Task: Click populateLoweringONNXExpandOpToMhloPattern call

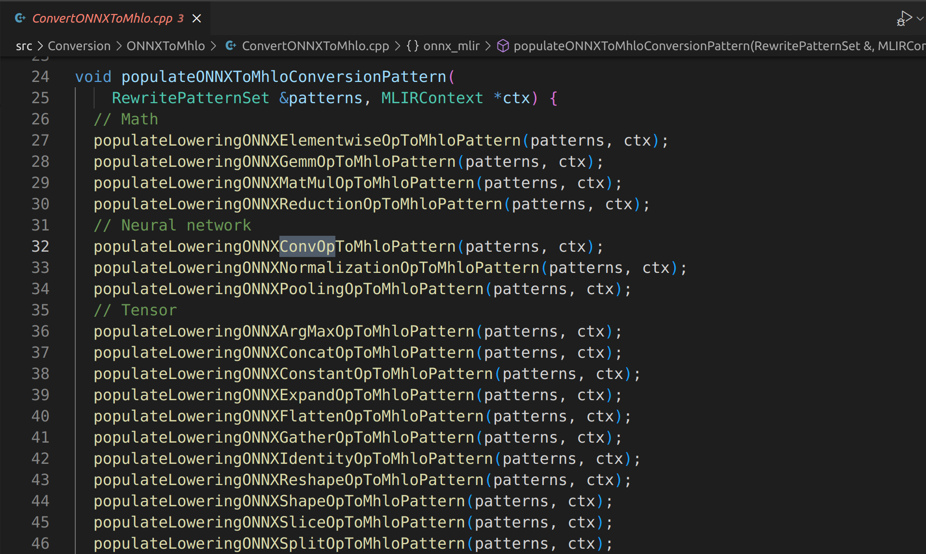Action: [284, 395]
